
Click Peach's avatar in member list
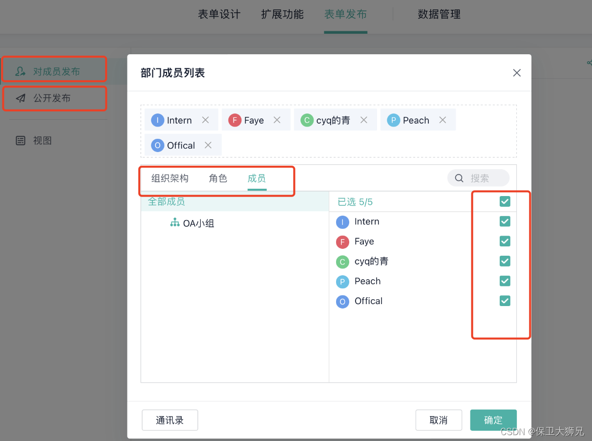coord(342,282)
